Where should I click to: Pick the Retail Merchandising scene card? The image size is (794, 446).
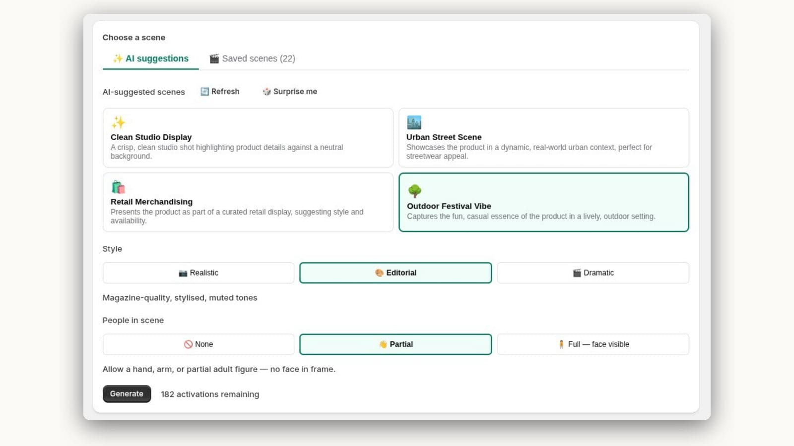pos(248,202)
